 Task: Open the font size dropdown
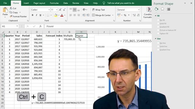(57, 10)
